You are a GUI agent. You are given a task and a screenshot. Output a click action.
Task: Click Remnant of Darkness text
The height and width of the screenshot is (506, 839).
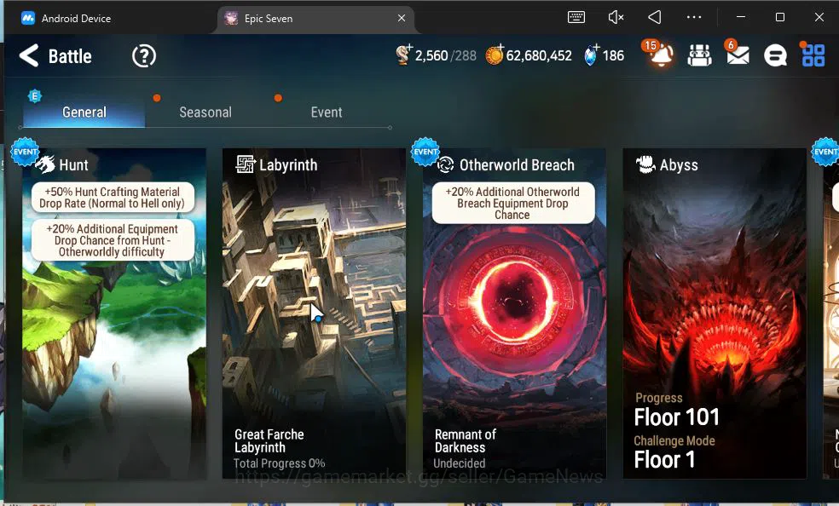(x=465, y=440)
